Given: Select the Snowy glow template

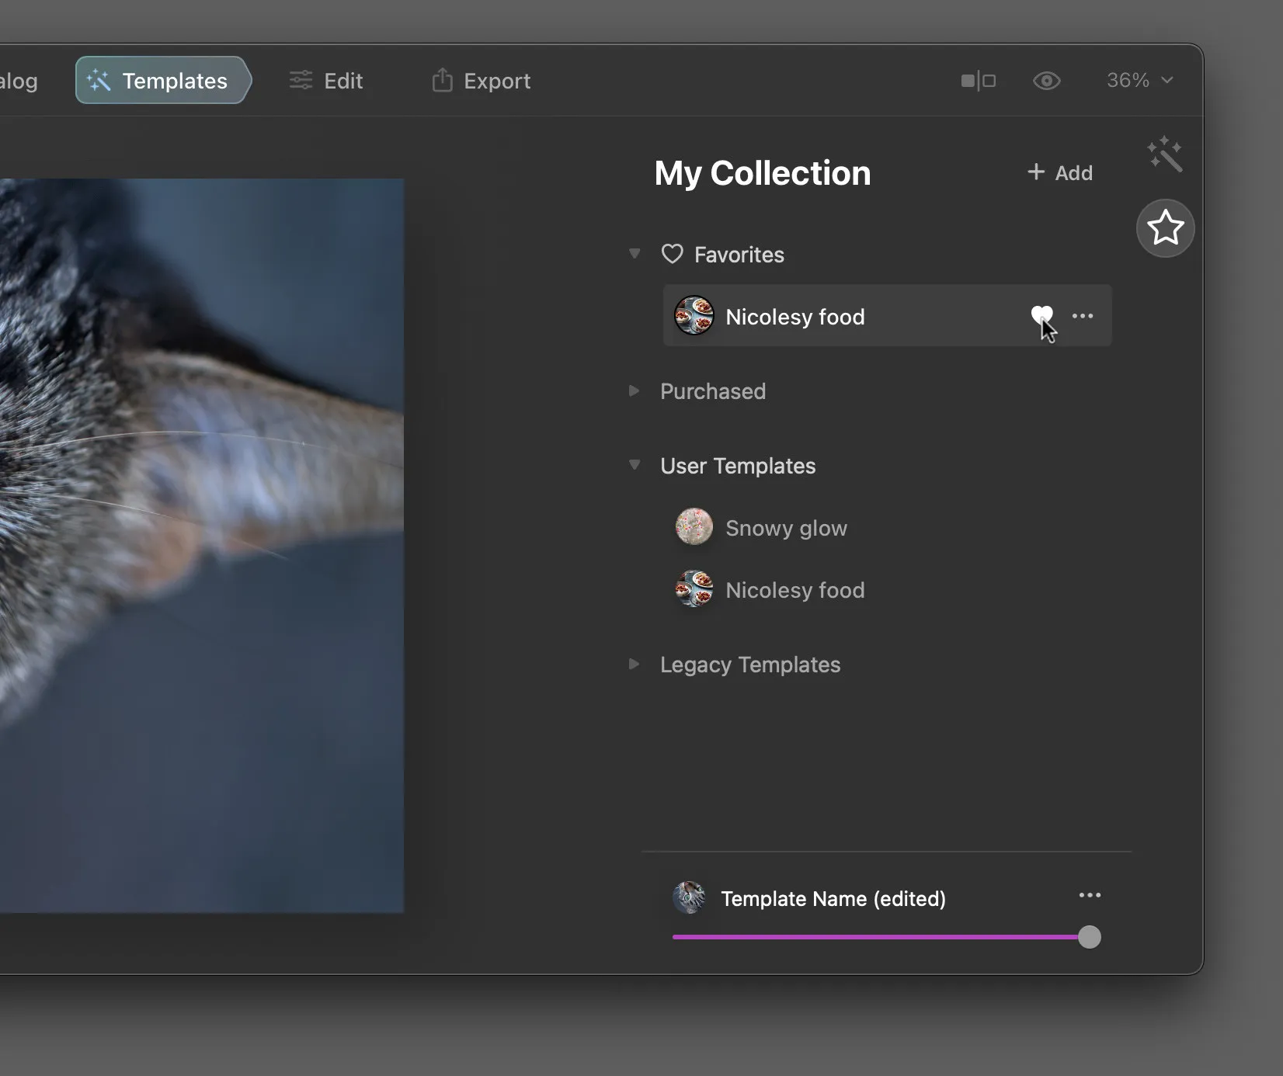Looking at the screenshot, I should (785, 528).
